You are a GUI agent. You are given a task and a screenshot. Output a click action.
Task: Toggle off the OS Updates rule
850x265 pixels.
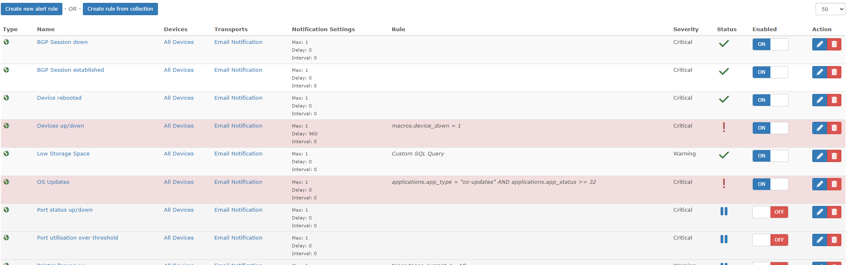pyautogui.click(x=770, y=184)
